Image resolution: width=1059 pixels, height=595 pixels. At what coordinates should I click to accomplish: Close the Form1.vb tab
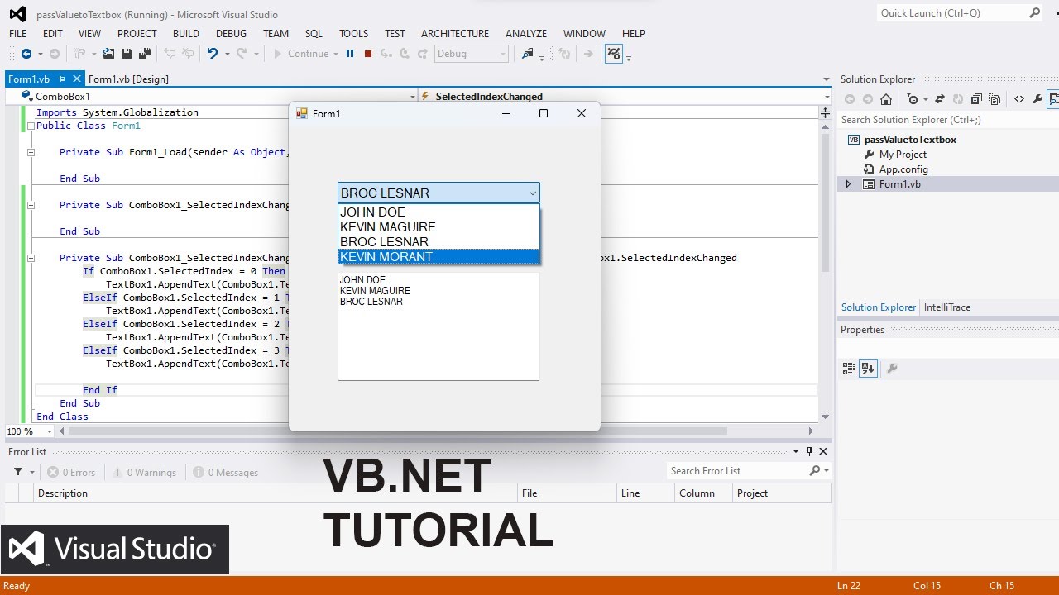point(77,79)
